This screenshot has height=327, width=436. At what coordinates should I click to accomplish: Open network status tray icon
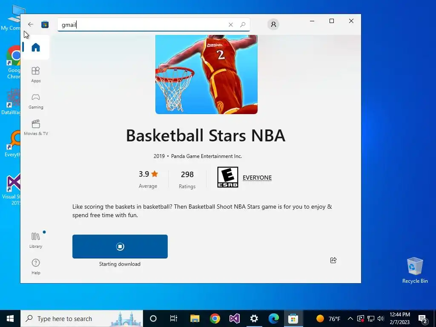click(x=371, y=318)
